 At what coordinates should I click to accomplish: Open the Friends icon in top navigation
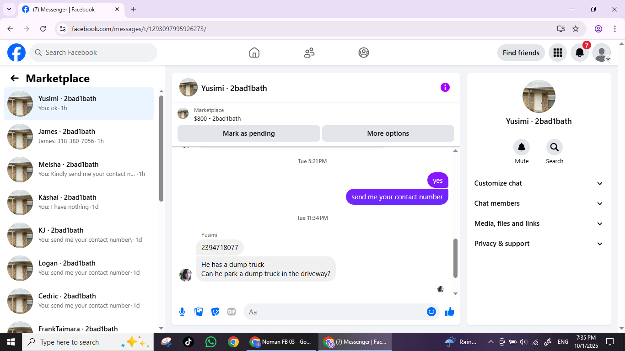(309, 53)
